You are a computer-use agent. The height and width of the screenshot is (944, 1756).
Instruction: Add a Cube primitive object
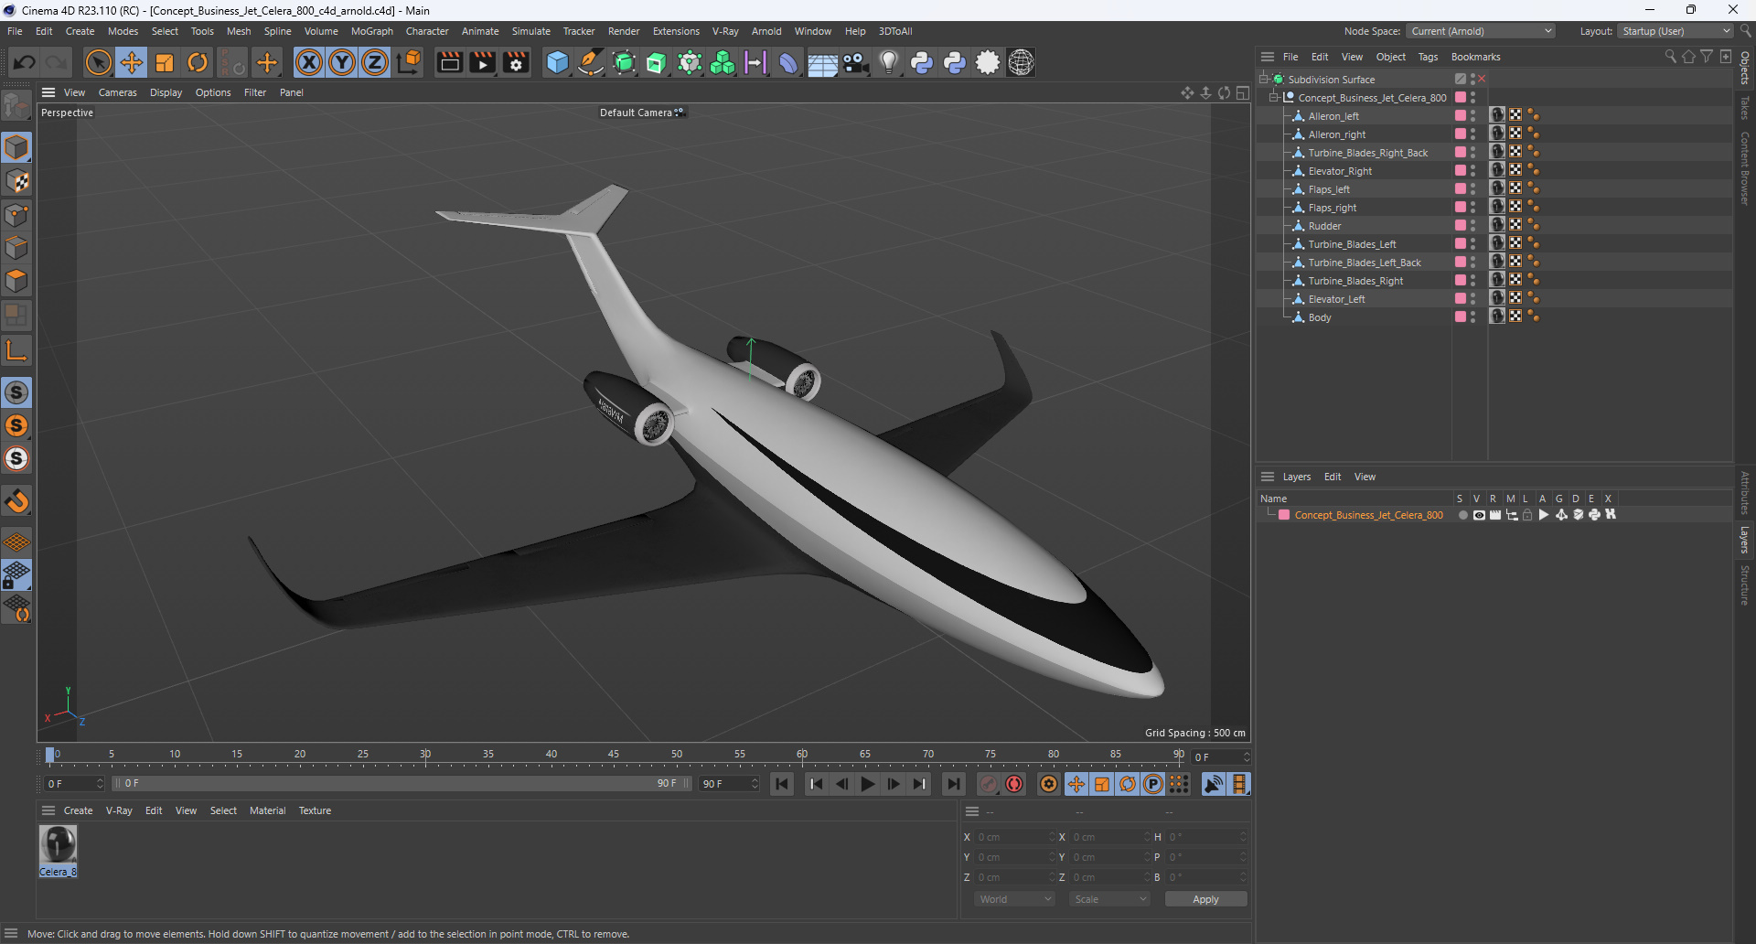(x=557, y=62)
